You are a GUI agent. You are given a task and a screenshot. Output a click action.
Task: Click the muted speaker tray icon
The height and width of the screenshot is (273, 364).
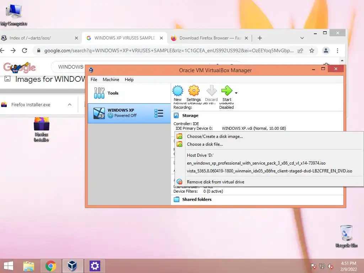click(331, 266)
